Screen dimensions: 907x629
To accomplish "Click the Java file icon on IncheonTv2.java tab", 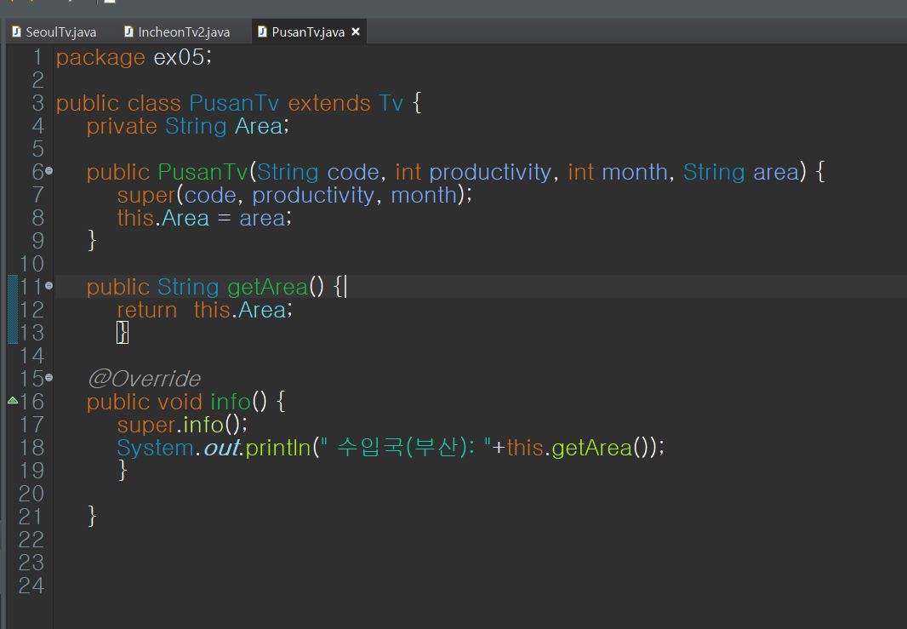I will coord(129,31).
